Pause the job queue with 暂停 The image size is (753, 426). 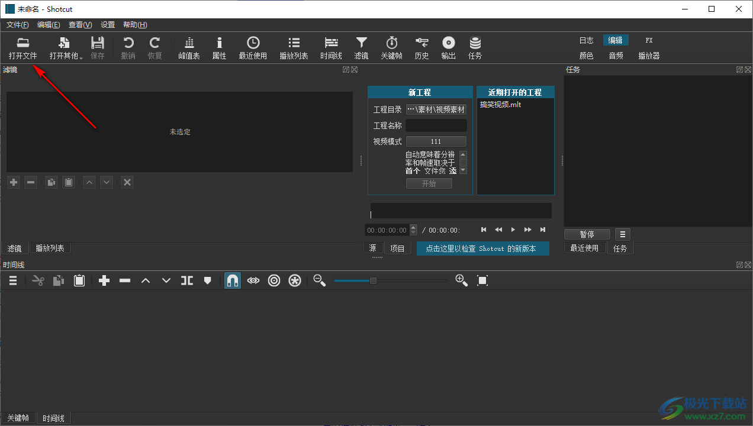587,234
